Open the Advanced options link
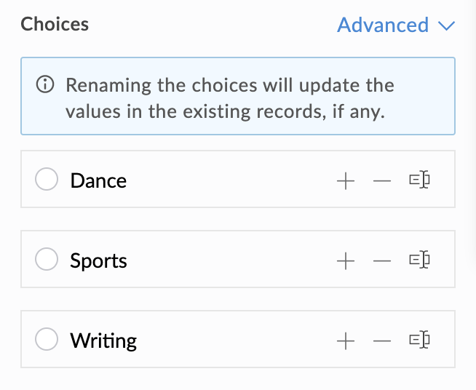This screenshot has height=390, width=476. 383,25
